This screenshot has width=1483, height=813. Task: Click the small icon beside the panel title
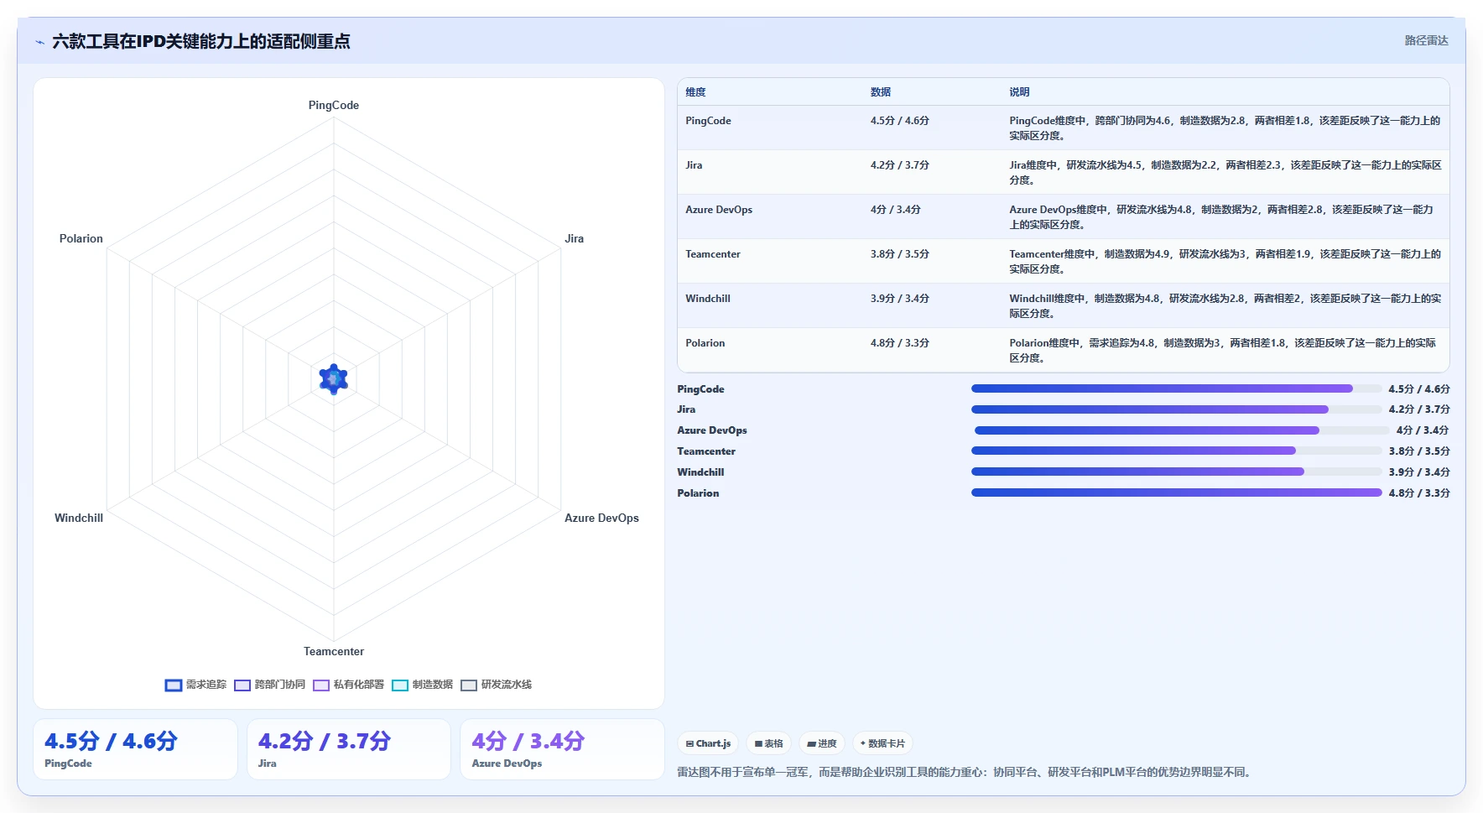39,42
